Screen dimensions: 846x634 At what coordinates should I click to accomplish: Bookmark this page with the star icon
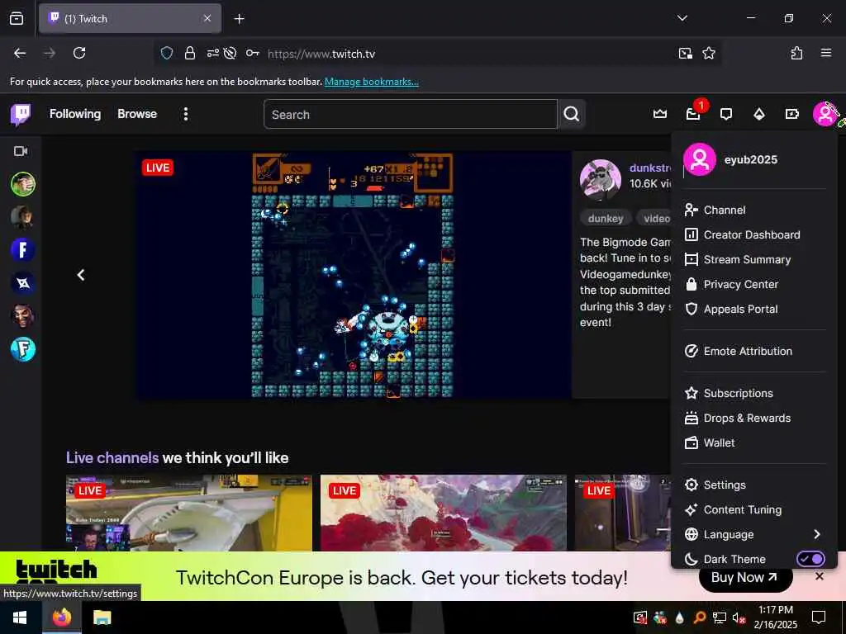[708, 53]
